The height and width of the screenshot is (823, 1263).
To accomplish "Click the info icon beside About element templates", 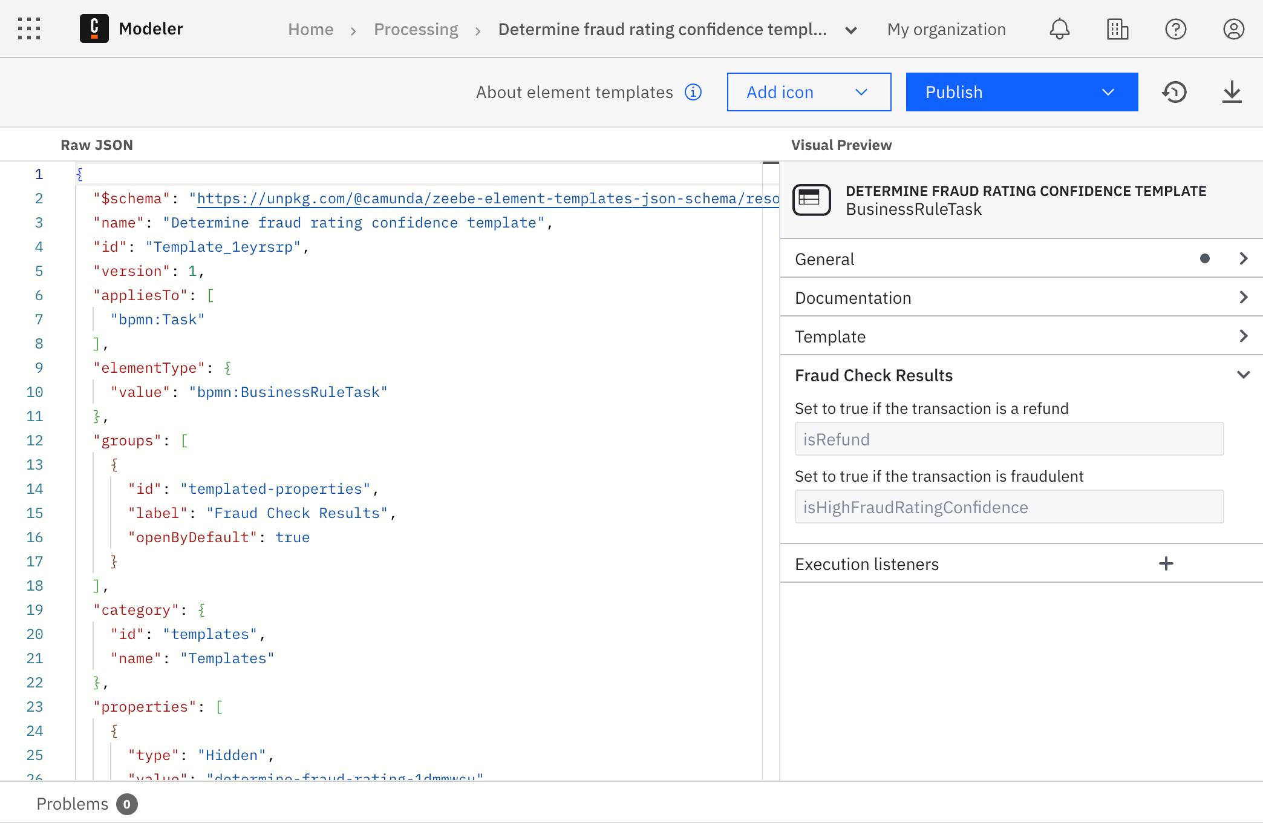I will pyautogui.click(x=693, y=92).
